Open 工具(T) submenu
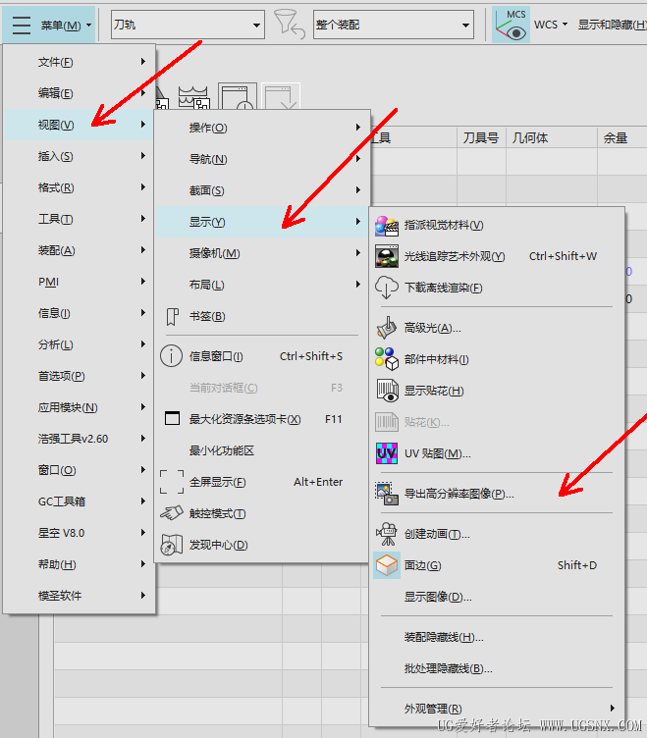The image size is (647, 738). tap(80, 219)
